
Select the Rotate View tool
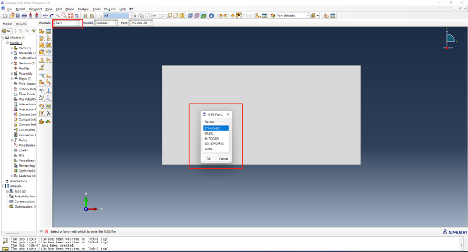pos(51,16)
